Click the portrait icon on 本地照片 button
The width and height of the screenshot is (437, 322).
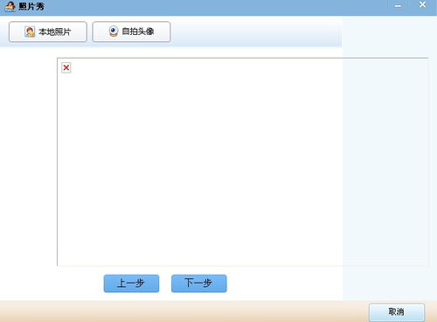pyautogui.click(x=30, y=31)
